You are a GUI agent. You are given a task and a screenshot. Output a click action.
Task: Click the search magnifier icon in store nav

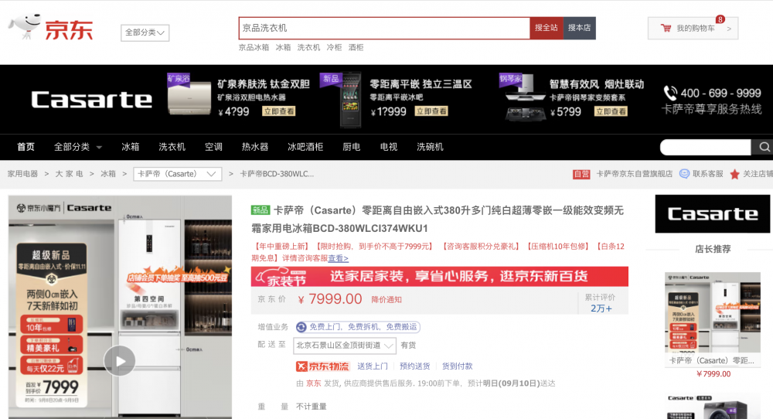click(x=763, y=147)
